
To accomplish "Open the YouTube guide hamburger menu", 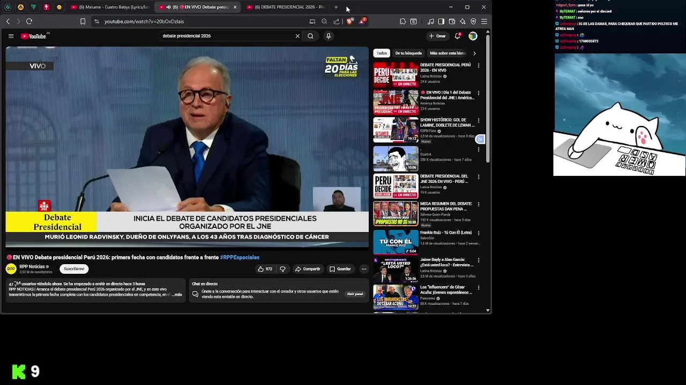I will coord(11,36).
